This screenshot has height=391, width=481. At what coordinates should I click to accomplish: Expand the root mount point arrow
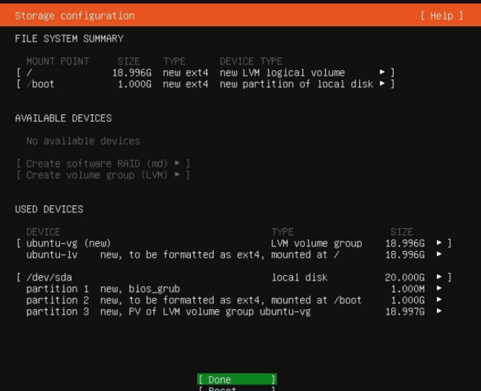pos(382,72)
